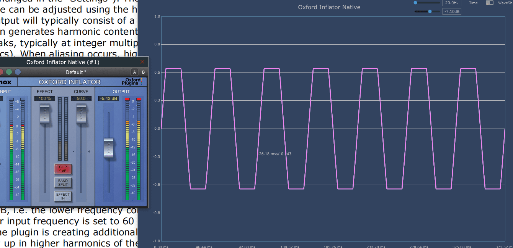Click the left-pointing curve nudge arrow
The height and width of the screenshot is (248, 513).
pos(89,151)
